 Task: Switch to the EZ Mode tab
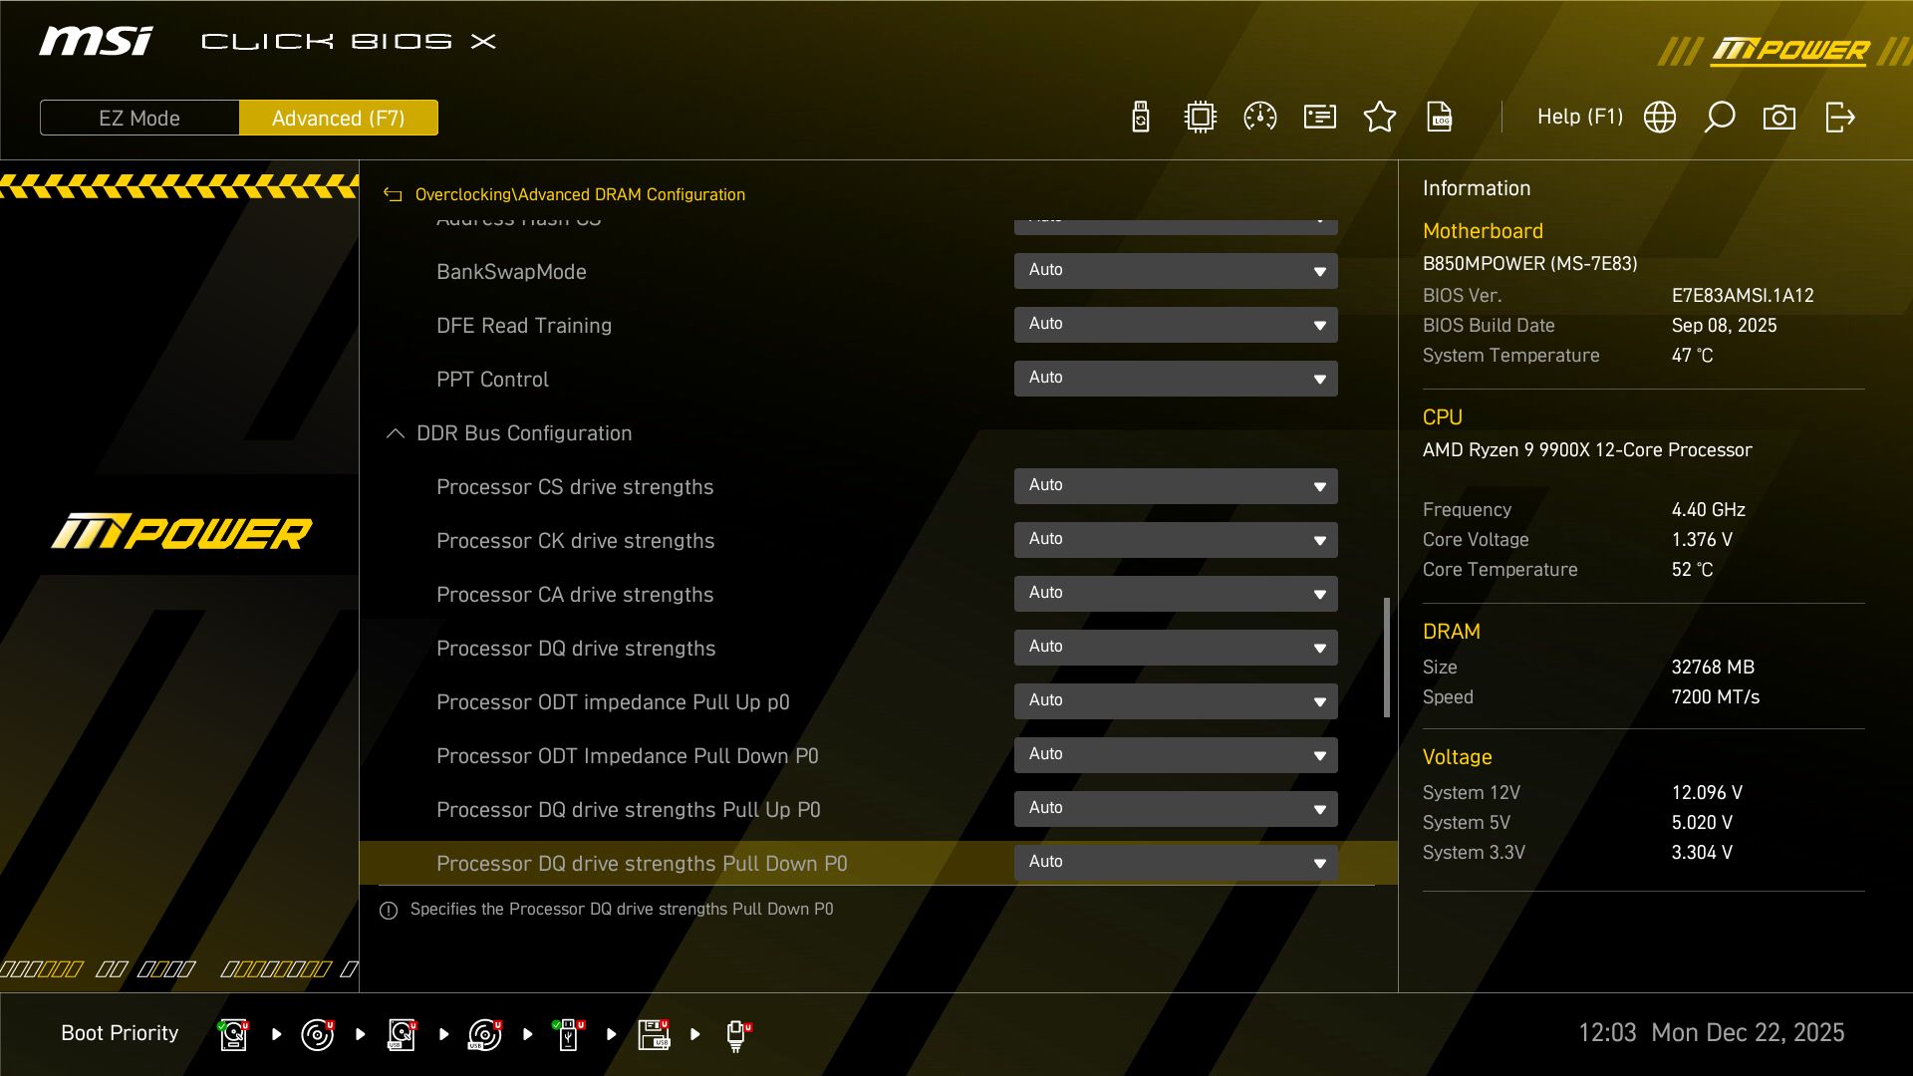point(139,118)
